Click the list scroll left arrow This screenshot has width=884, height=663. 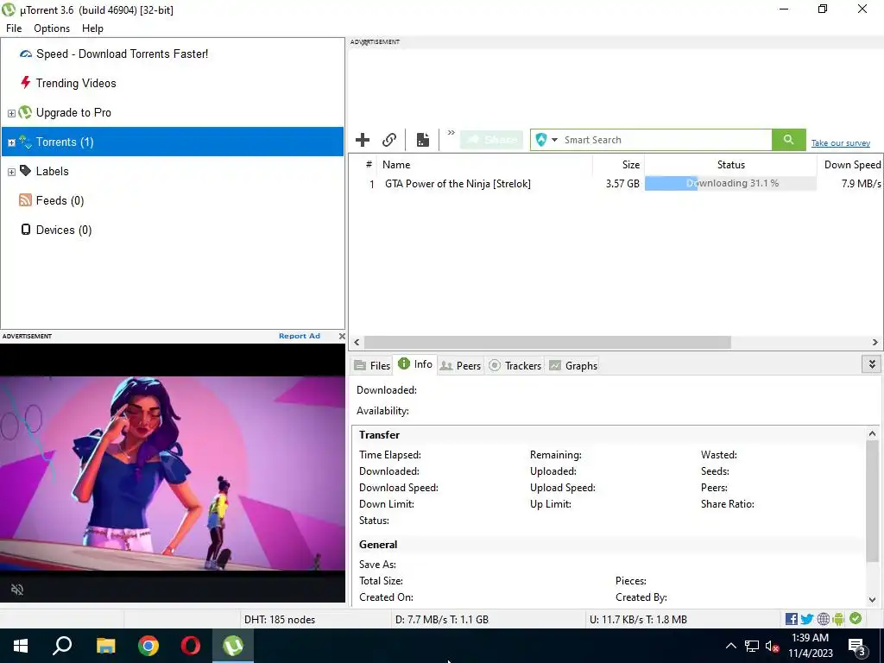357,342
